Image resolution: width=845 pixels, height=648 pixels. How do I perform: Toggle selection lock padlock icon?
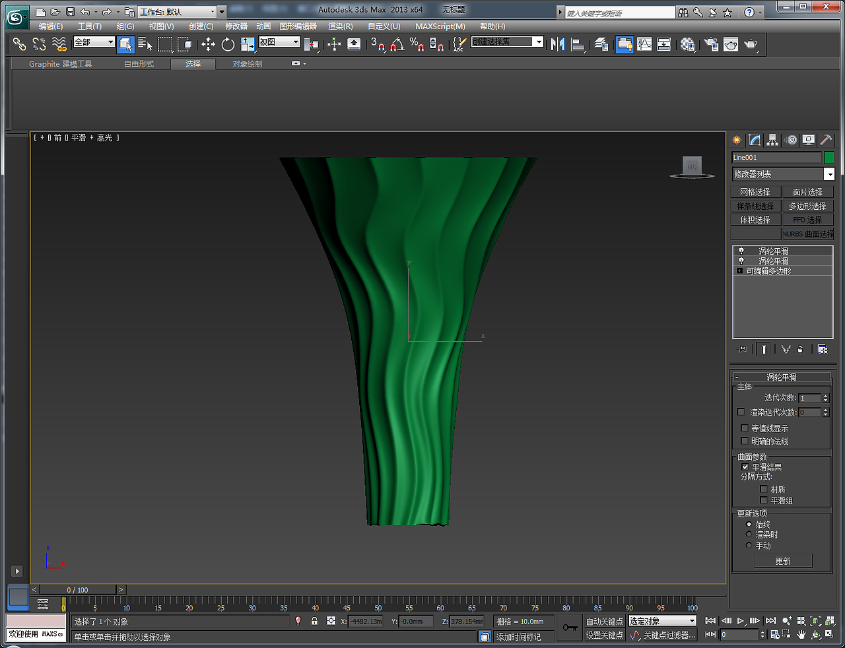point(314,621)
